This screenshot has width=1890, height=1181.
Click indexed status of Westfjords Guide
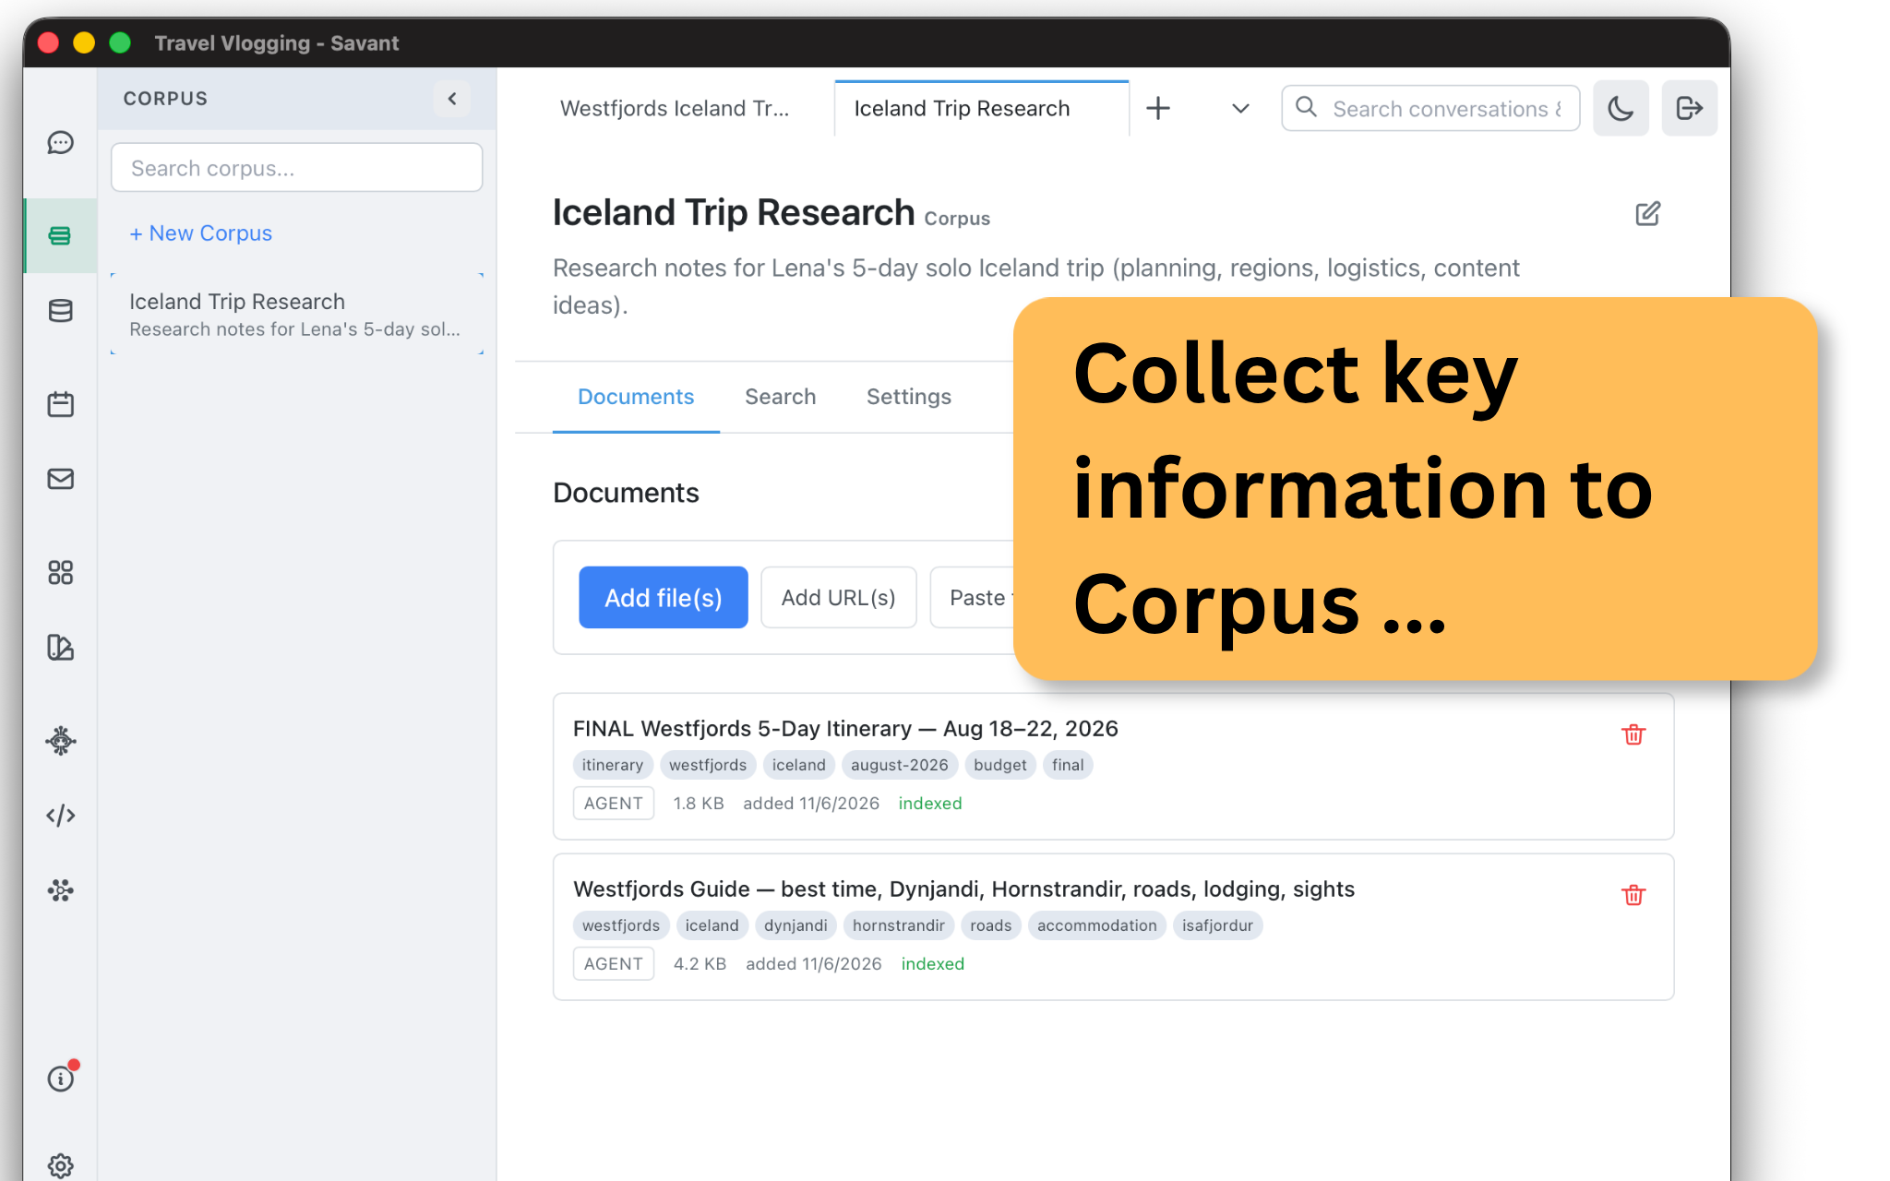tap(932, 964)
